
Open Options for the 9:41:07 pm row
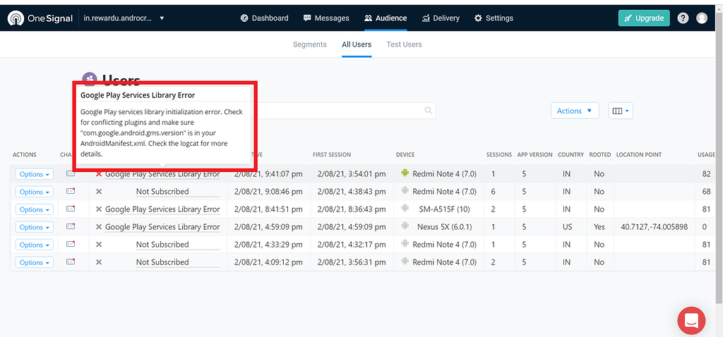click(x=35, y=174)
